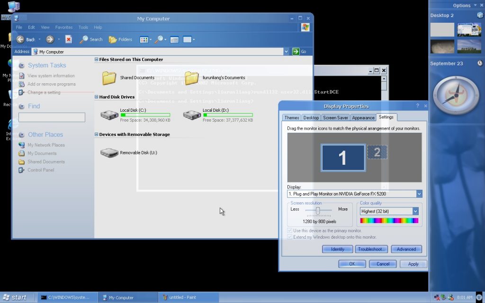Click Cancel in Display Properties

point(383,264)
